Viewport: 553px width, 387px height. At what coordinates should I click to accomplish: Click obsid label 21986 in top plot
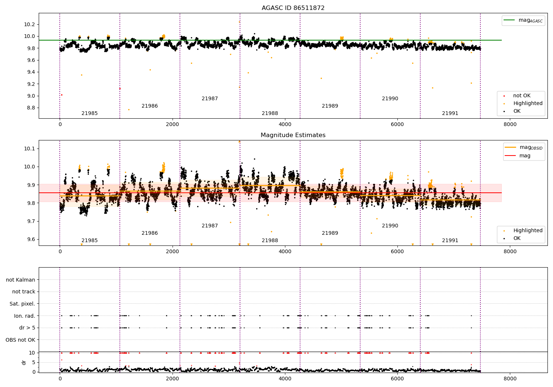pyautogui.click(x=150, y=106)
